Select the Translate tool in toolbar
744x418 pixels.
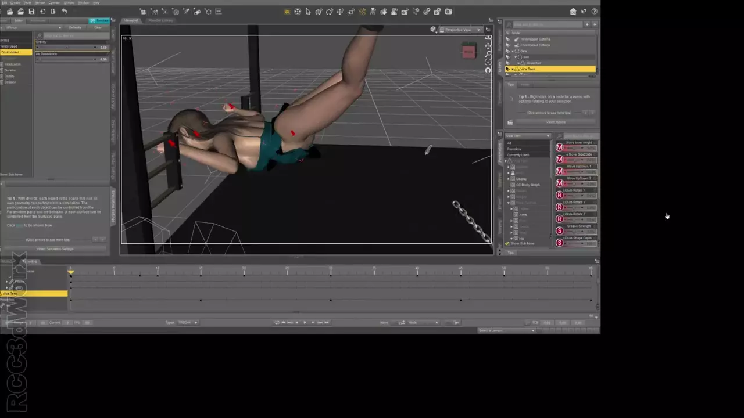point(340,12)
